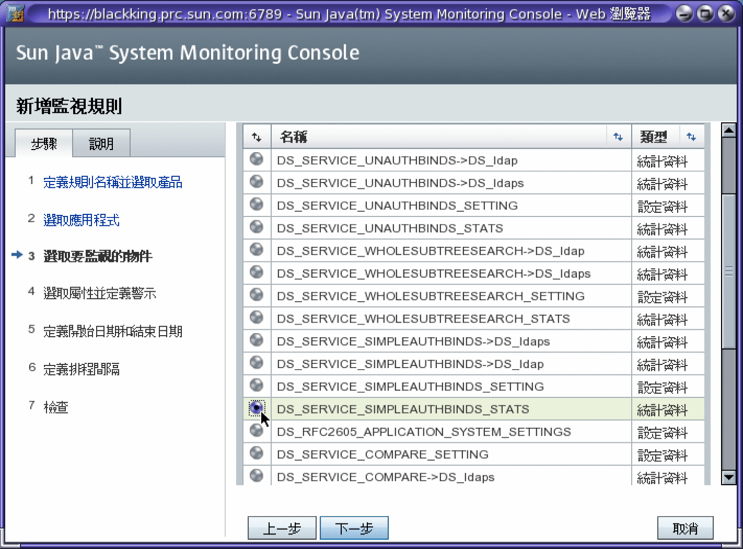Sort by 名稱 column arrows icon

618,137
